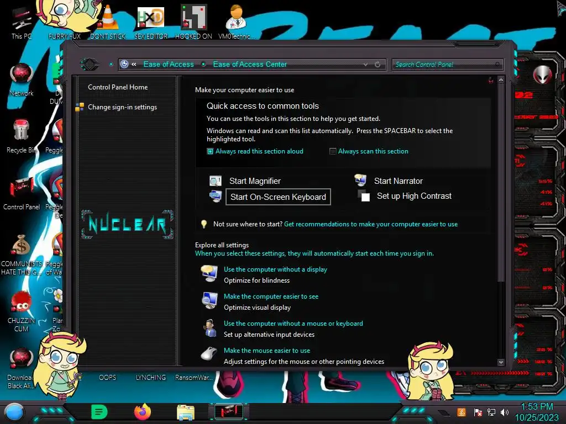Open Firefox from the taskbar
The image size is (566, 424).
(143, 412)
